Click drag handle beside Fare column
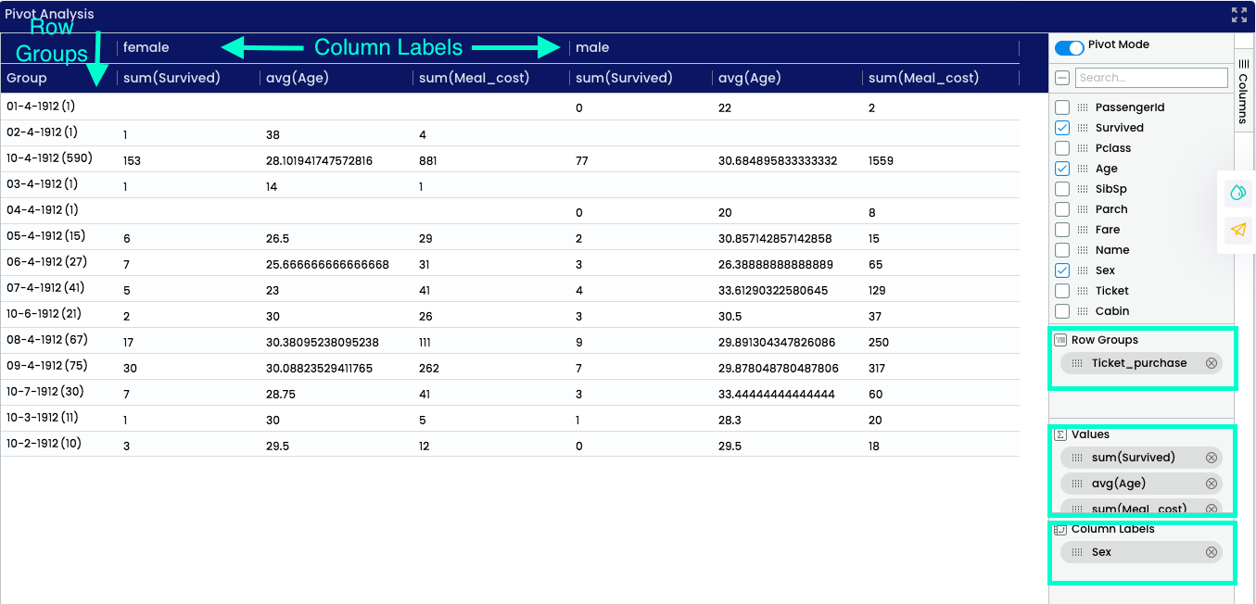Screen dimensions: 1256x604 (x=1084, y=230)
